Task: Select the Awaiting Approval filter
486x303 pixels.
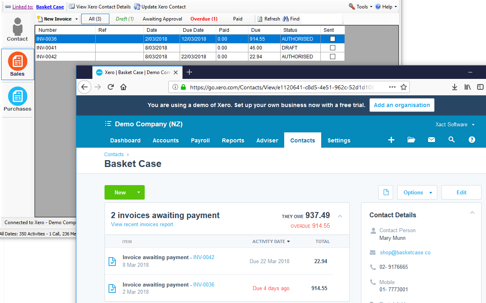Action: pyautogui.click(x=162, y=19)
